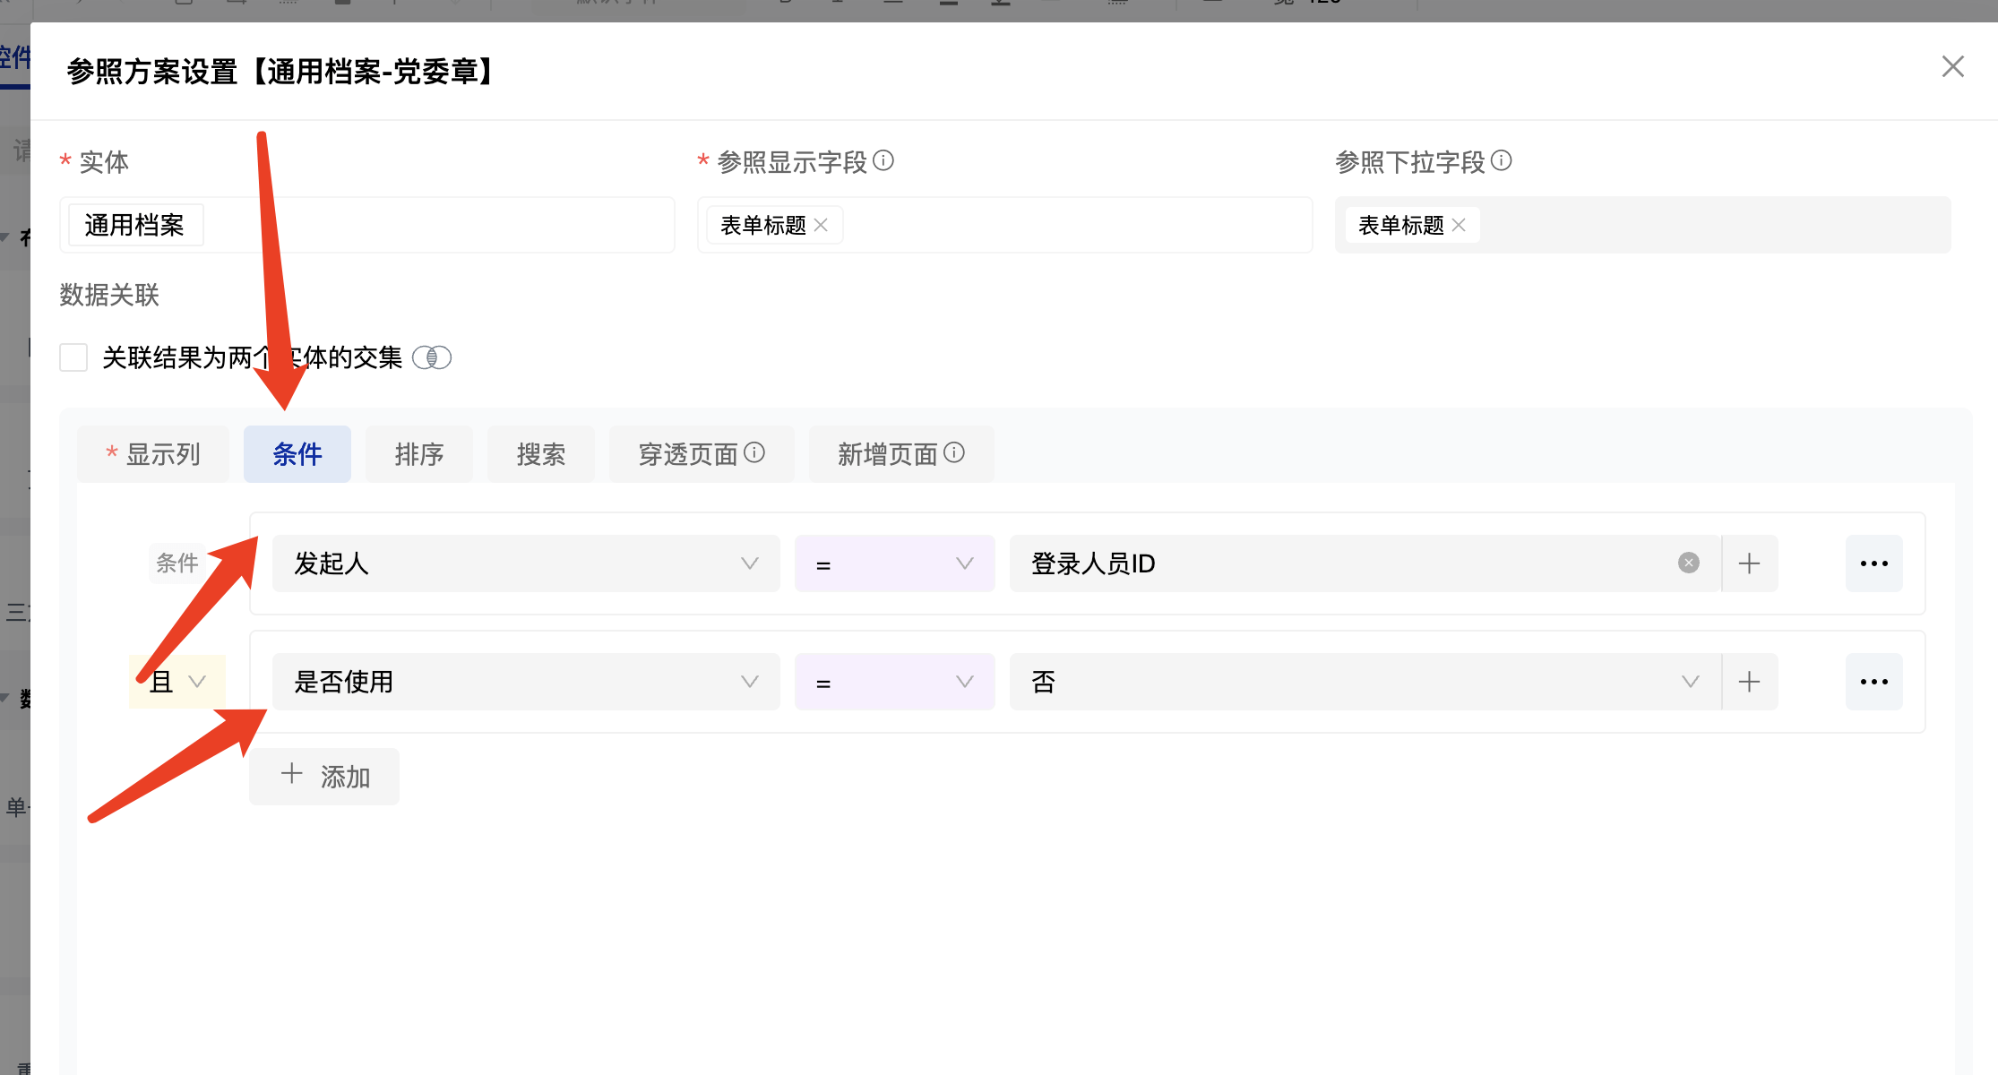Clear the 登录人员ID value
The width and height of the screenshot is (1998, 1075).
tap(1689, 563)
